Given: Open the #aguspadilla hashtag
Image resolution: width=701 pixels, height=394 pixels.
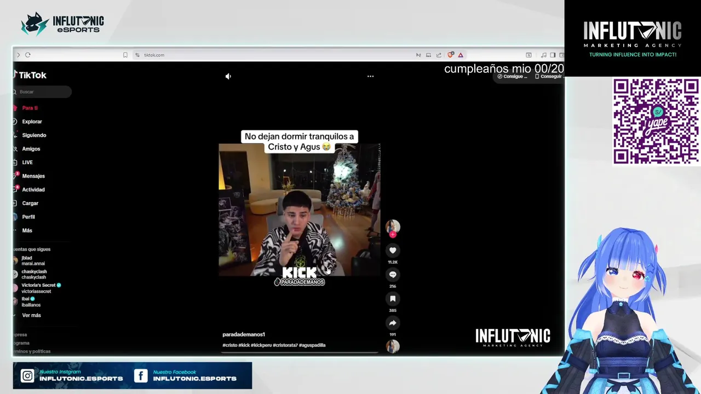Looking at the screenshot, I should click(x=312, y=345).
